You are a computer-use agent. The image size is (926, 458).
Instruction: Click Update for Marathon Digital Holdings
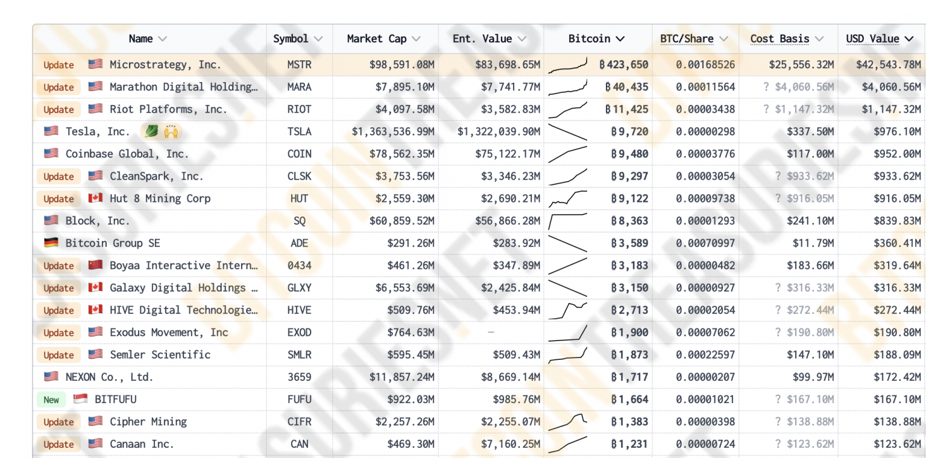(x=58, y=87)
